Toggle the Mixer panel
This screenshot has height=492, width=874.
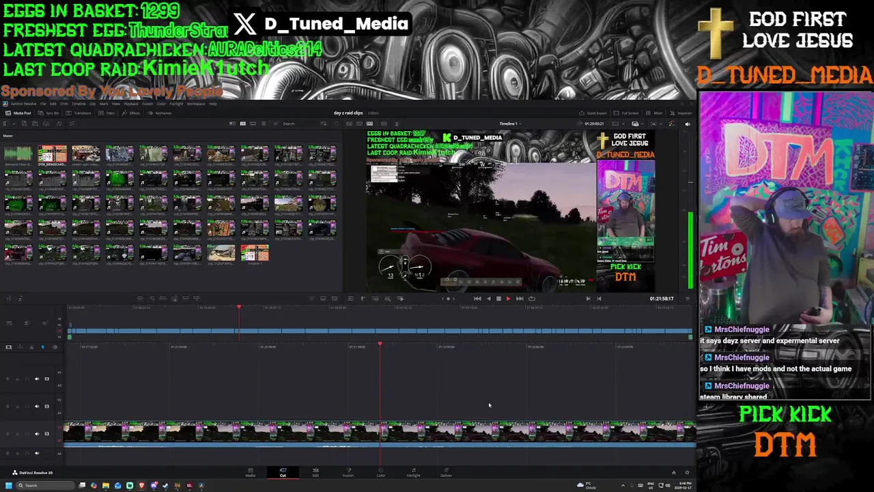tap(654, 113)
